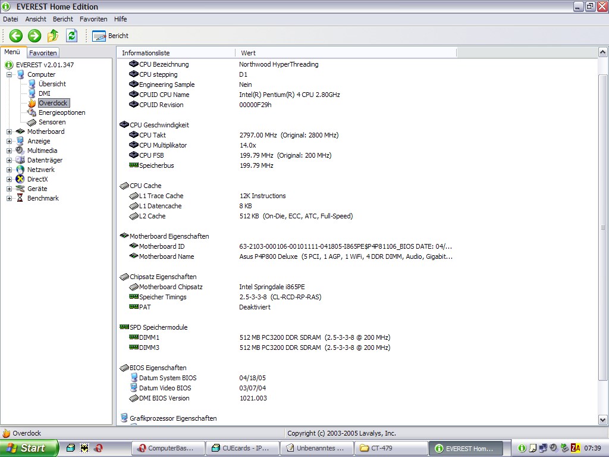Click the Geräte devices icon
The width and height of the screenshot is (609, 457).
[20, 189]
